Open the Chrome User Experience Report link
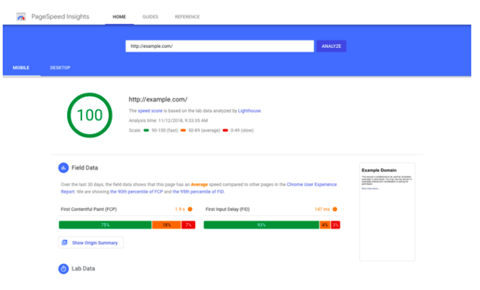This screenshot has height=290, width=480. click(311, 184)
